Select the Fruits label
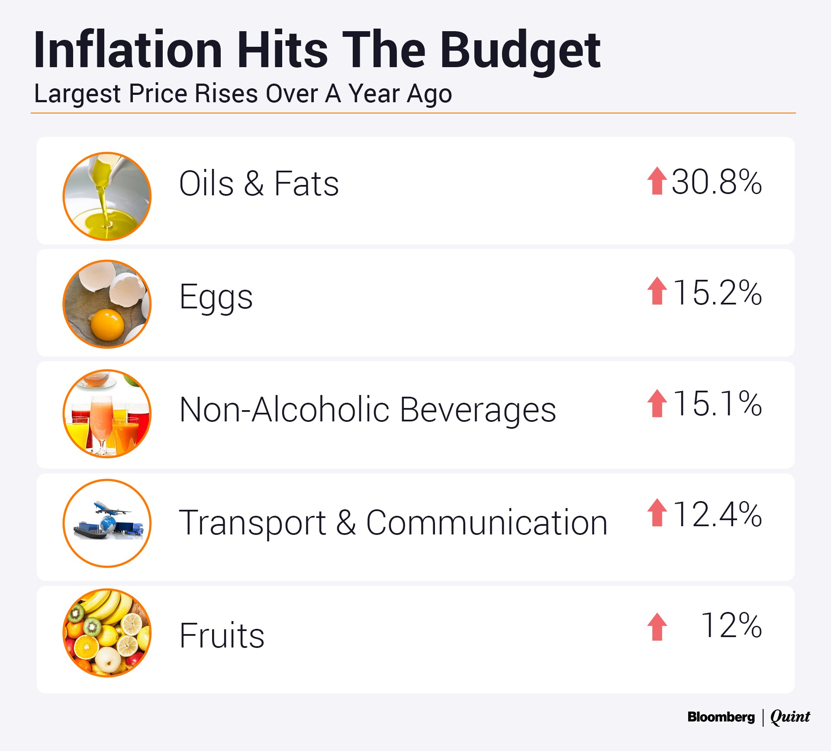831x751 pixels. (222, 635)
